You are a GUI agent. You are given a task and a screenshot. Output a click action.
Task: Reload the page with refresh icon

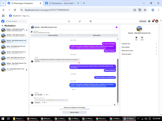click(x=15, y=10)
